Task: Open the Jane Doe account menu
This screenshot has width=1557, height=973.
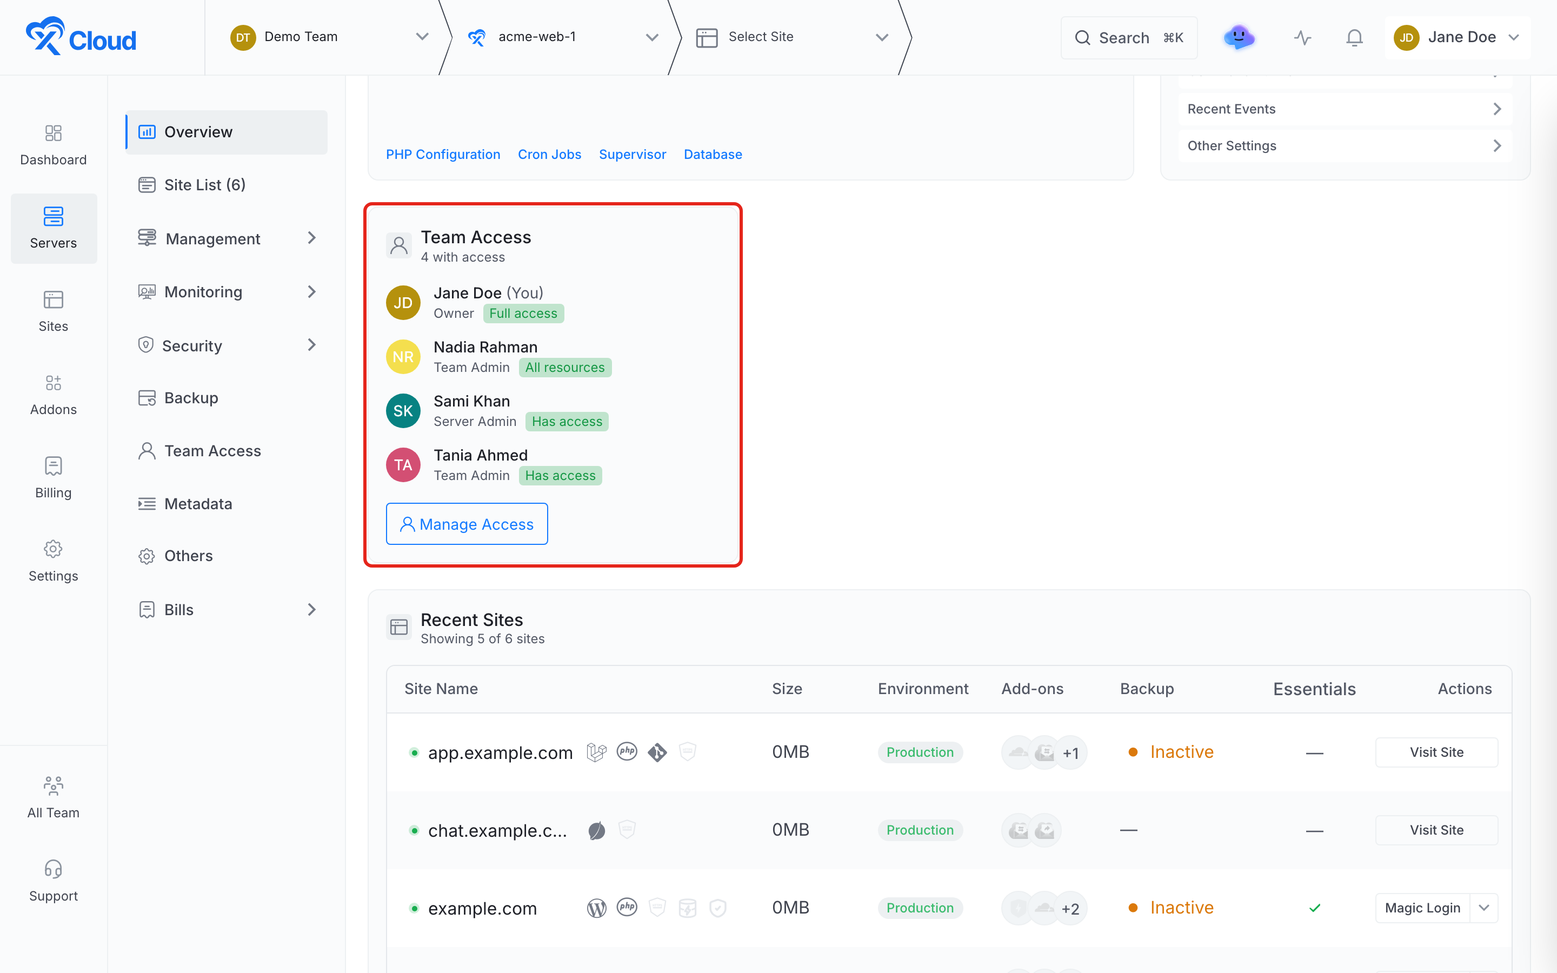Action: pyautogui.click(x=1456, y=37)
